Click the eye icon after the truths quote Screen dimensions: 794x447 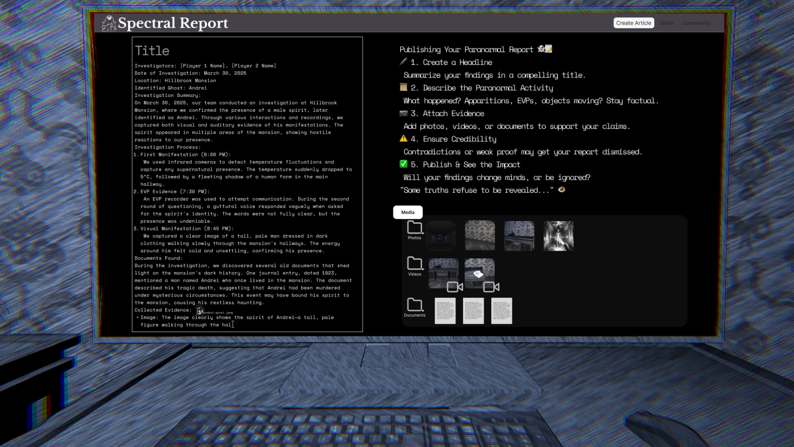click(562, 190)
